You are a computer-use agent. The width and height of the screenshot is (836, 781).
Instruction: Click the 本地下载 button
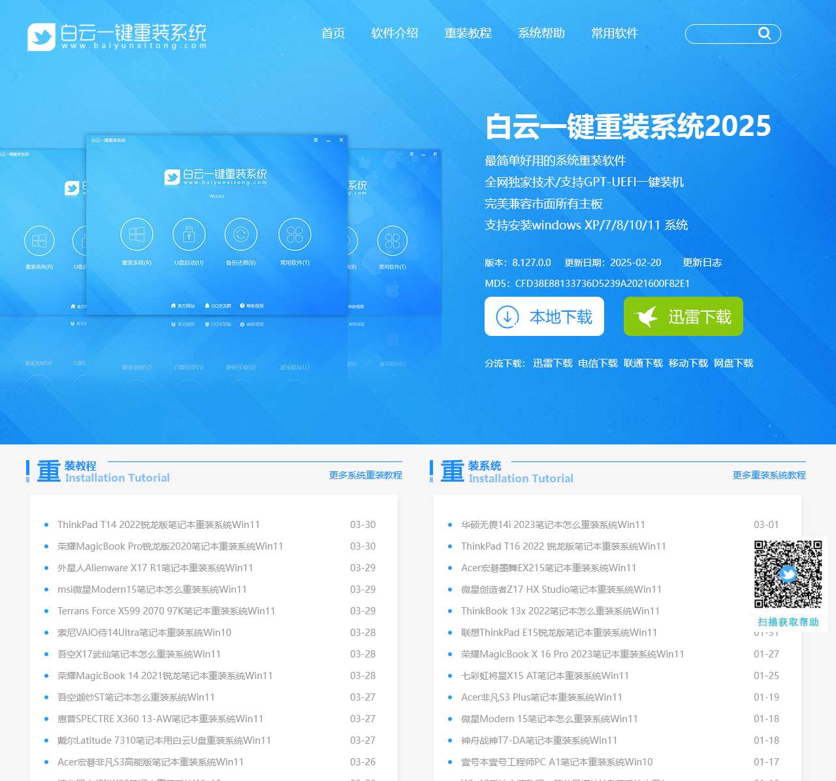[544, 316]
